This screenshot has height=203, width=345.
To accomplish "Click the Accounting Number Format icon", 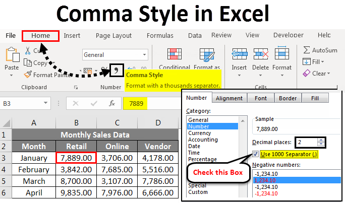I will tap(88, 71).
